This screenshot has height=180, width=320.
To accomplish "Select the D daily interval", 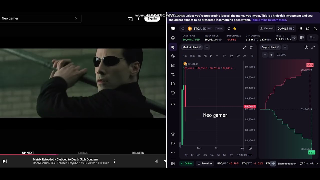I will pos(211,56).
